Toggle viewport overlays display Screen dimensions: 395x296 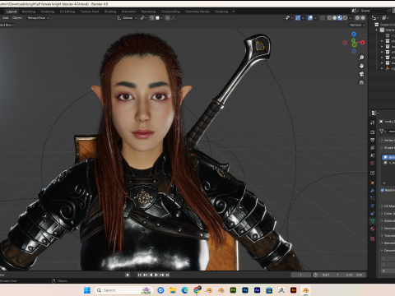(x=310, y=18)
